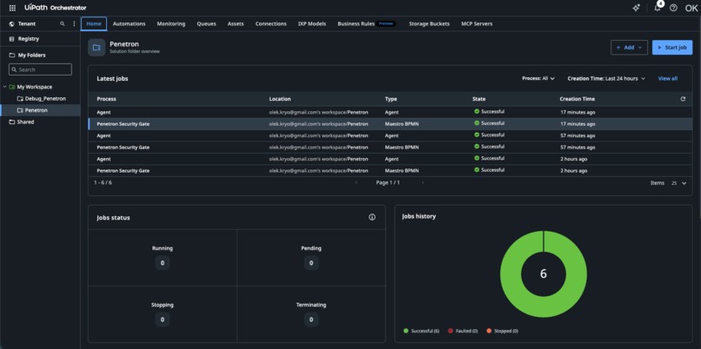Sort by the Creation Time column header

(x=577, y=99)
